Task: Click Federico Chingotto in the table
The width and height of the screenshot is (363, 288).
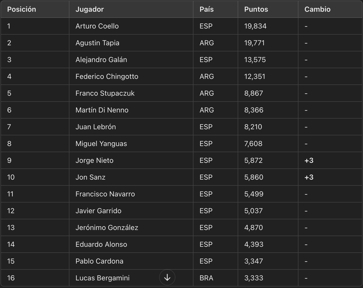Action: [107, 76]
